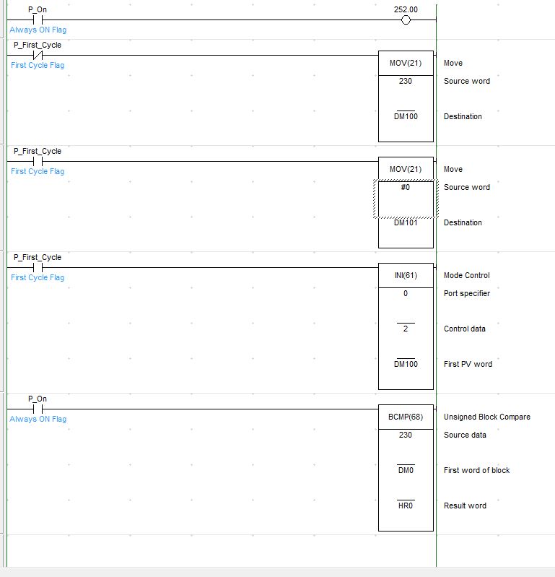Select the P_First_Cycle contact feeding MOV to DM101

[x=38, y=161]
